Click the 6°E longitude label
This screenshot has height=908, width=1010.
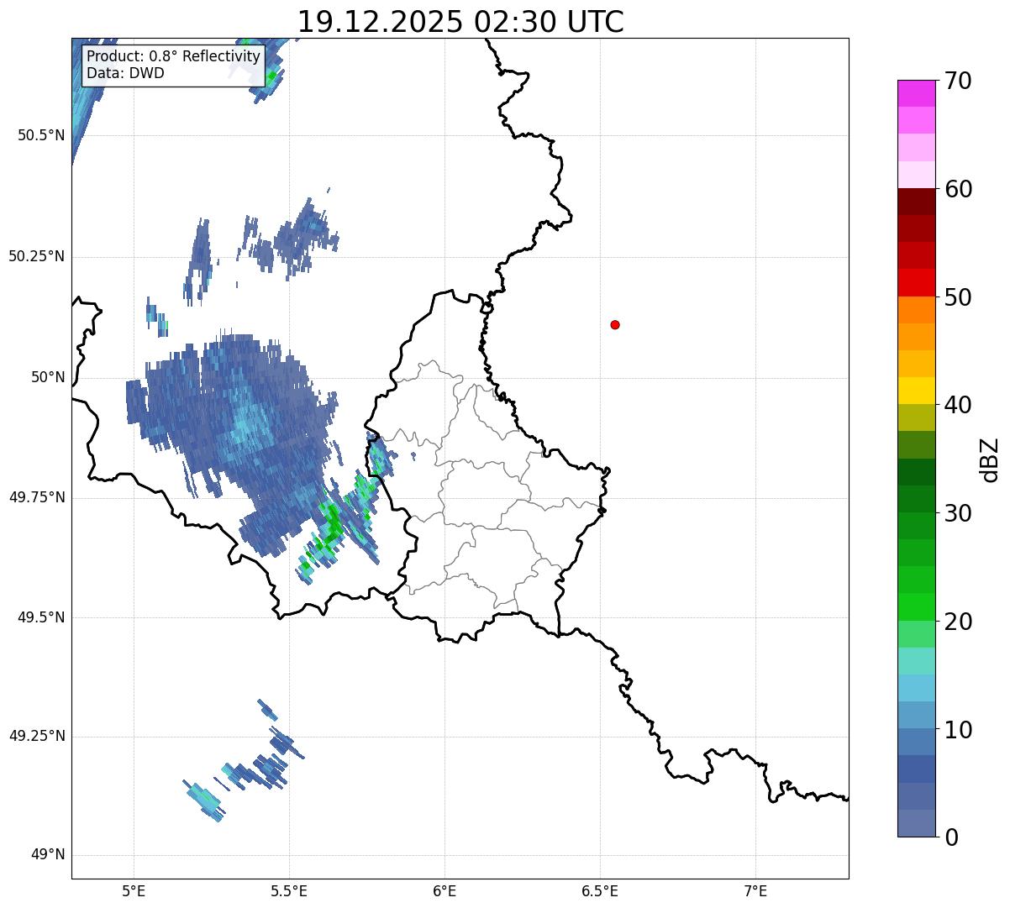point(445,891)
